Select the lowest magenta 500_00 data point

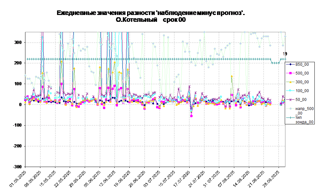tap(191, 116)
